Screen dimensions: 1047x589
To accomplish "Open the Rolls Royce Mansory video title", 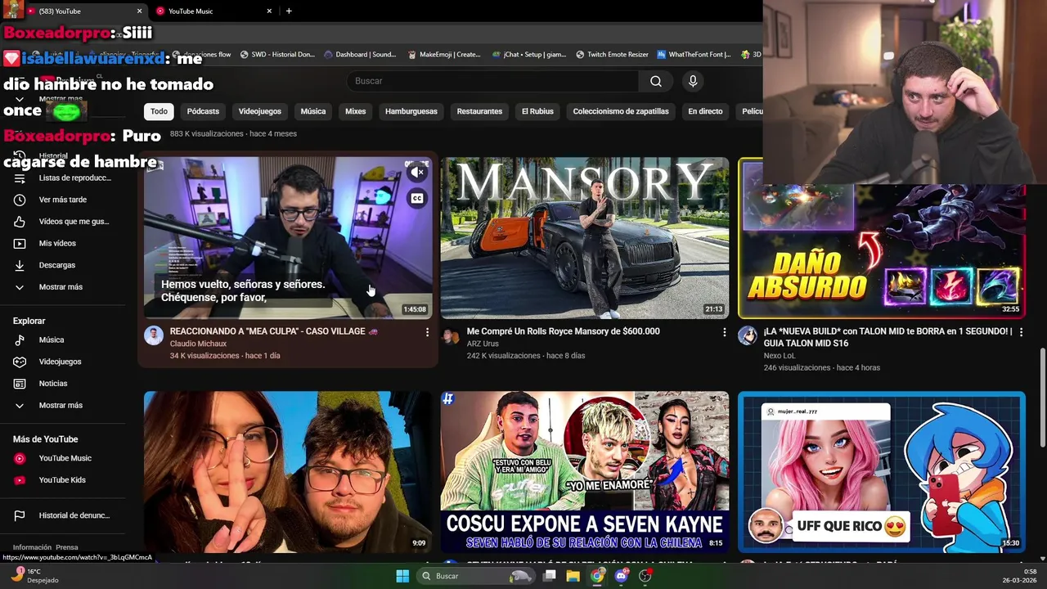I will 564,331.
